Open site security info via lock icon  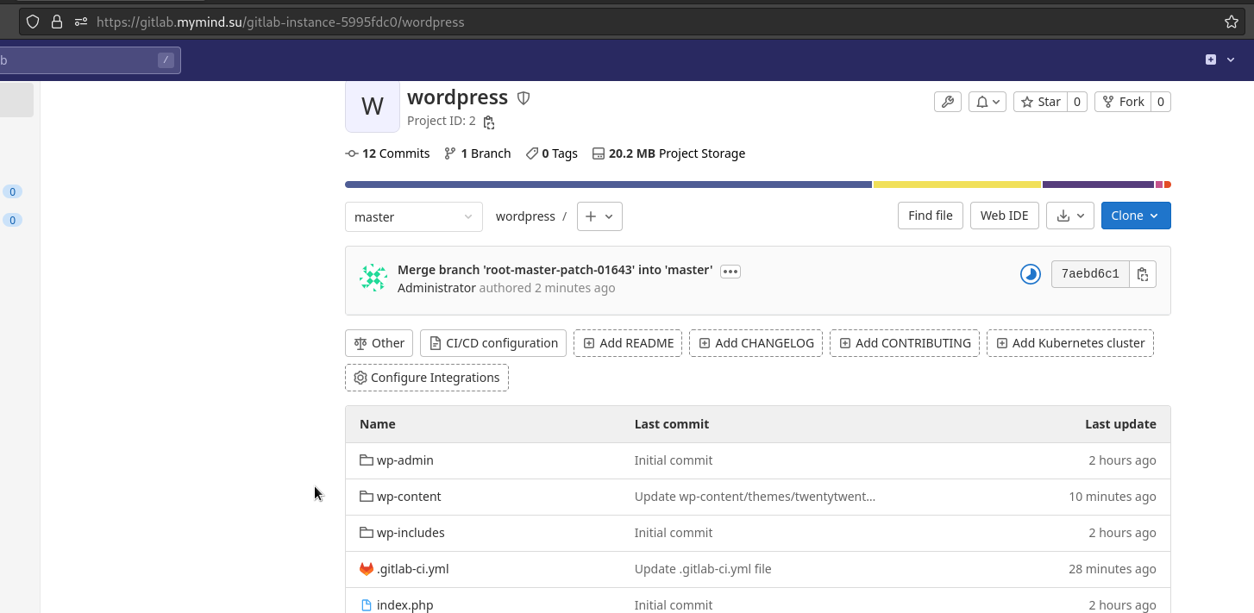click(x=57, y=22)
